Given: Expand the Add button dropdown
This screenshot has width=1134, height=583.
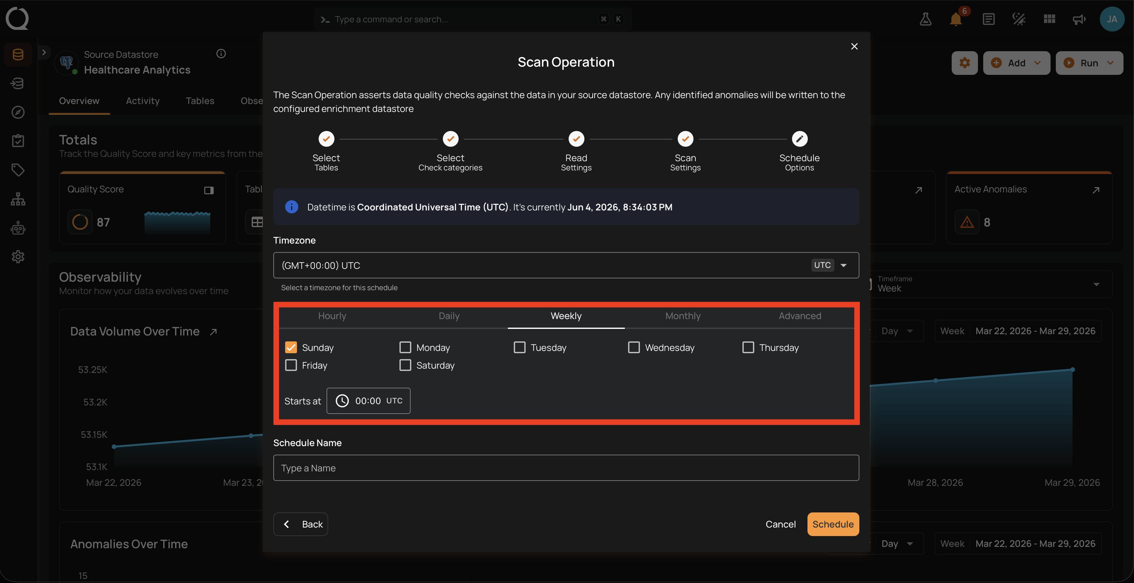Looking at the screenshot, I should (x=1037, y=63).
